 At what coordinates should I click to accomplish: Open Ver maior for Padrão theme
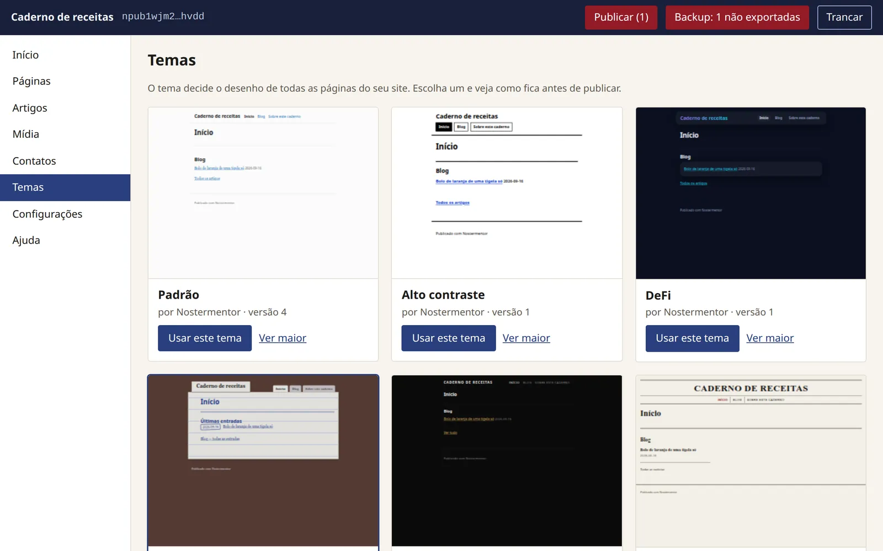tap(283, 338)
